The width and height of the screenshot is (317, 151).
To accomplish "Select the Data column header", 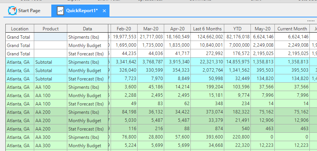I will (87, 29).
